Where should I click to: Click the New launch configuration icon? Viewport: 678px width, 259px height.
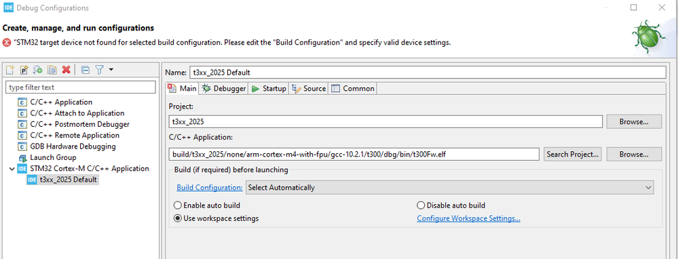10,70
